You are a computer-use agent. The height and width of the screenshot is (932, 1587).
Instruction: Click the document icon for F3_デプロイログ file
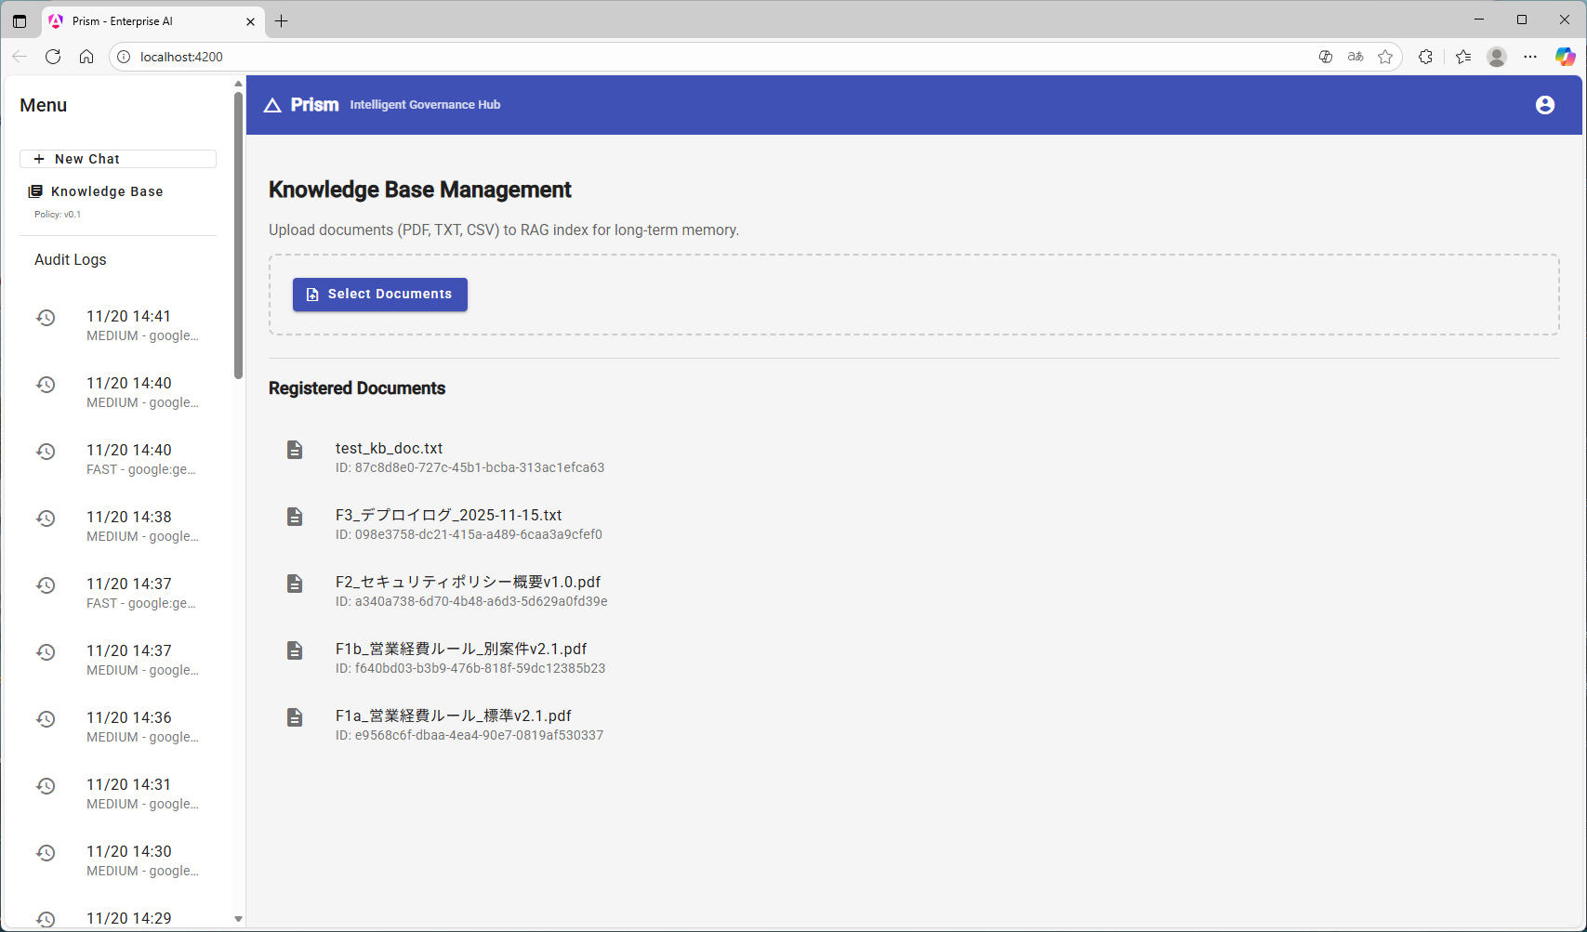pos(295,517)
